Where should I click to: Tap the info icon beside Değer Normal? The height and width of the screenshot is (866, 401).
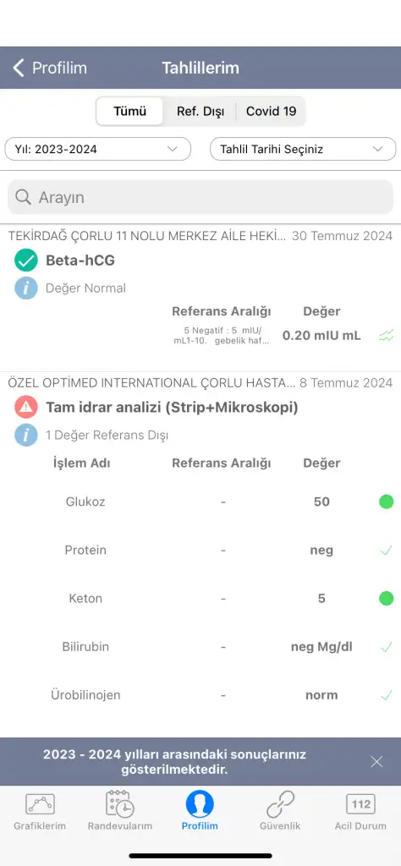click(x=26, y=288)
